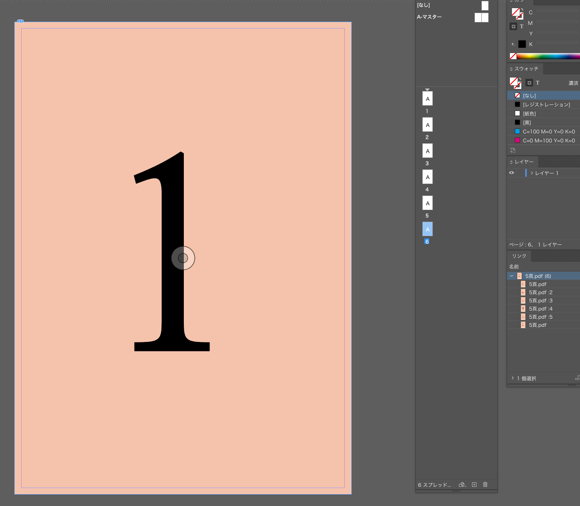Click the content grabber donut on page
Viewport: 580px width, 506px height.
click(183, 258)
